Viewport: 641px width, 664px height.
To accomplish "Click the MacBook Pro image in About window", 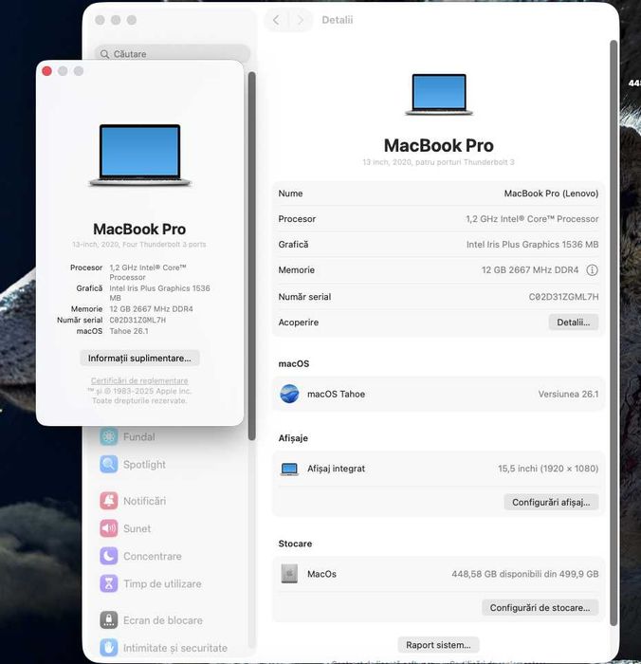I will click(140, 155).
